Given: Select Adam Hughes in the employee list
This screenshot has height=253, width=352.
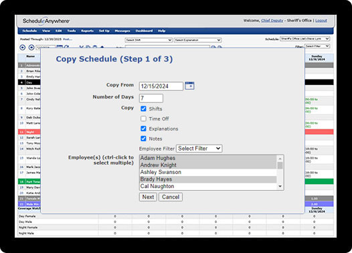Looking at the screenshot, I should pyautogui.click(x=208, y=158).
